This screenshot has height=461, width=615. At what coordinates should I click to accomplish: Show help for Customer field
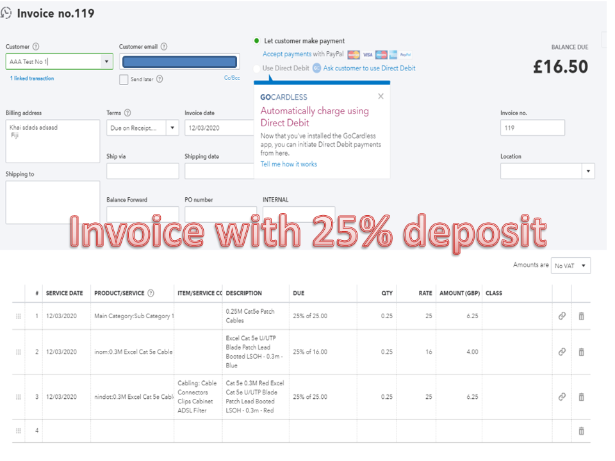coord(36,47)
